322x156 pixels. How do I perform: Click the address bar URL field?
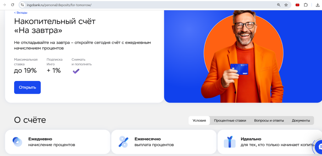[150, 5]
